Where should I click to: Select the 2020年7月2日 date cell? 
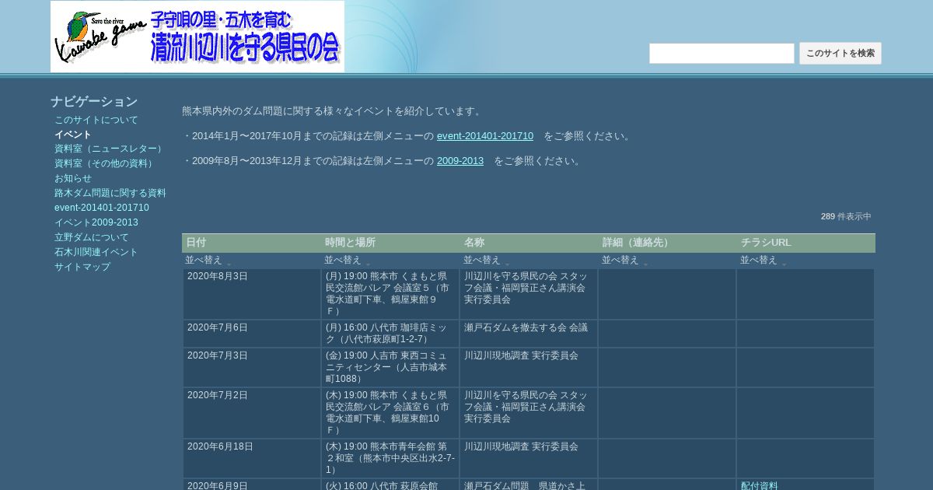coord(252,413)
